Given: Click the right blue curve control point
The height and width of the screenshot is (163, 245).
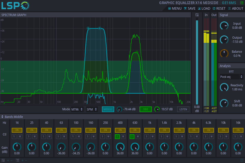Looking at the screenshot, I should coord(100,28).
